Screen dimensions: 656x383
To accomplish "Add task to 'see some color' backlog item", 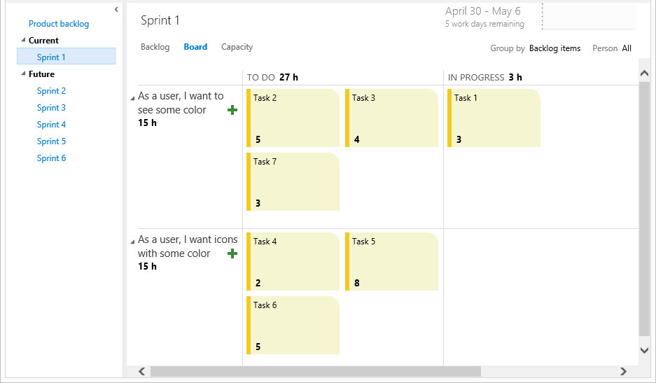I will click(x=232, y=110).
